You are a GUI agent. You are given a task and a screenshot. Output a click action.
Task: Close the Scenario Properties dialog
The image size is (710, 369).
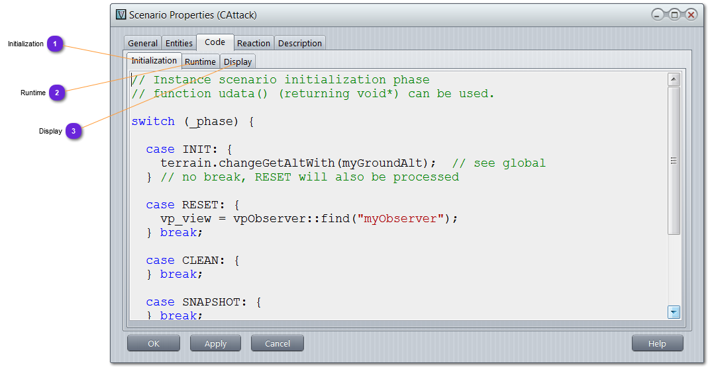click(691, 15)
